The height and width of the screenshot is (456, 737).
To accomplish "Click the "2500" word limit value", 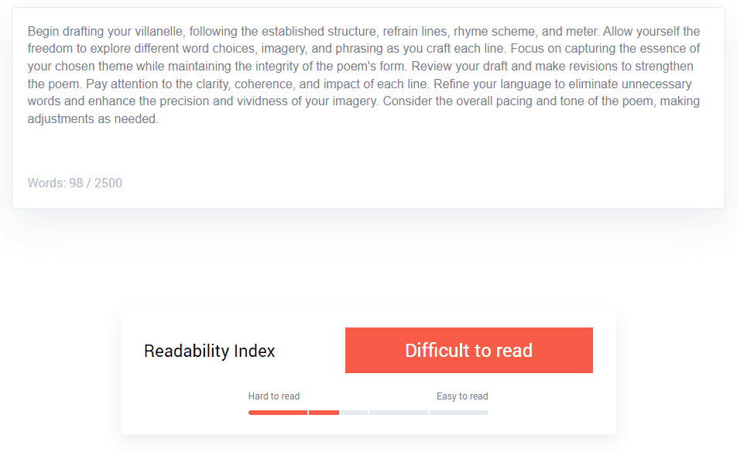I will [x=110, y=183].
